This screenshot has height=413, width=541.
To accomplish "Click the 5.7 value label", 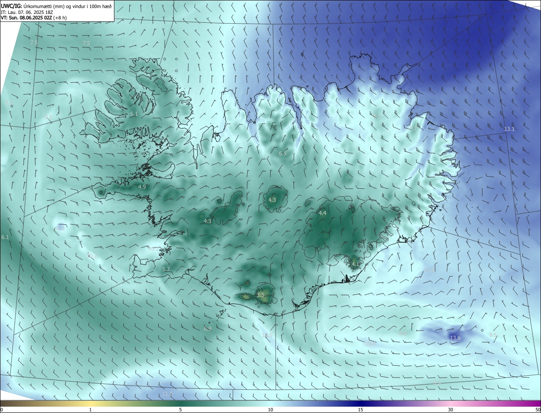I will pos(166,269).
